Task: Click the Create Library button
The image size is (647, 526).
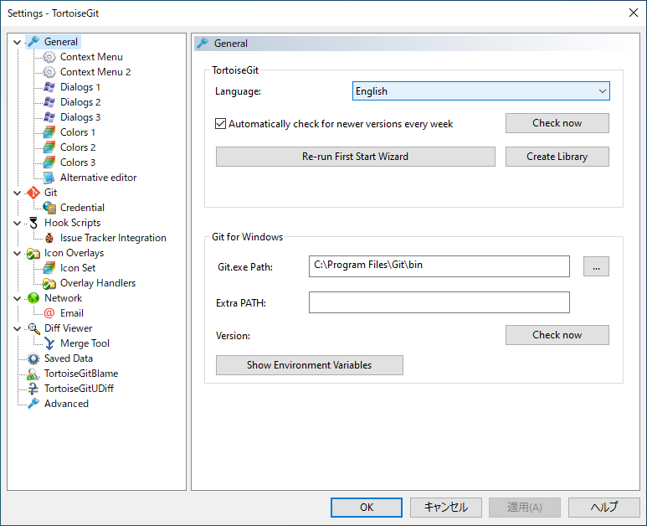Action: (557, 157)
